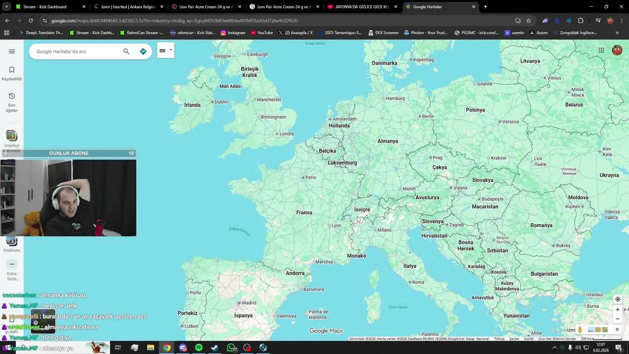Viewport: 629px width, 354px height.
Task: Open the Axiom bookmark
Action: click(539, 32)
